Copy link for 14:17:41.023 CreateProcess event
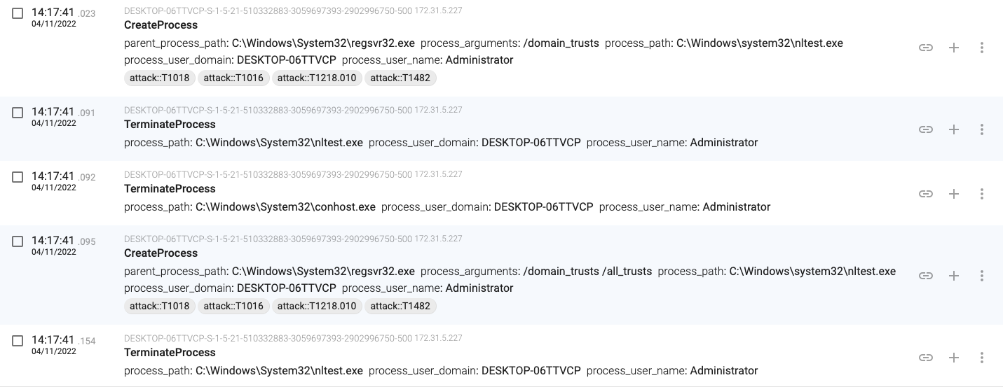The image size is (1003, 387). [x=926, y=48]
